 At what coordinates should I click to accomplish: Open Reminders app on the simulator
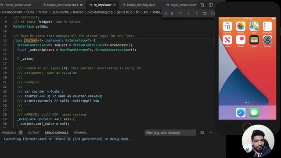click(267, 26)
